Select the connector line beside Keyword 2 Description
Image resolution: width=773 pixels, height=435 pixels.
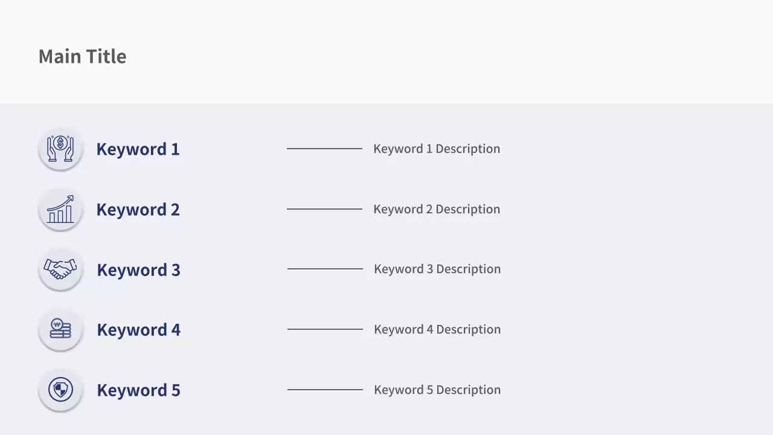[x=324, y=209]
